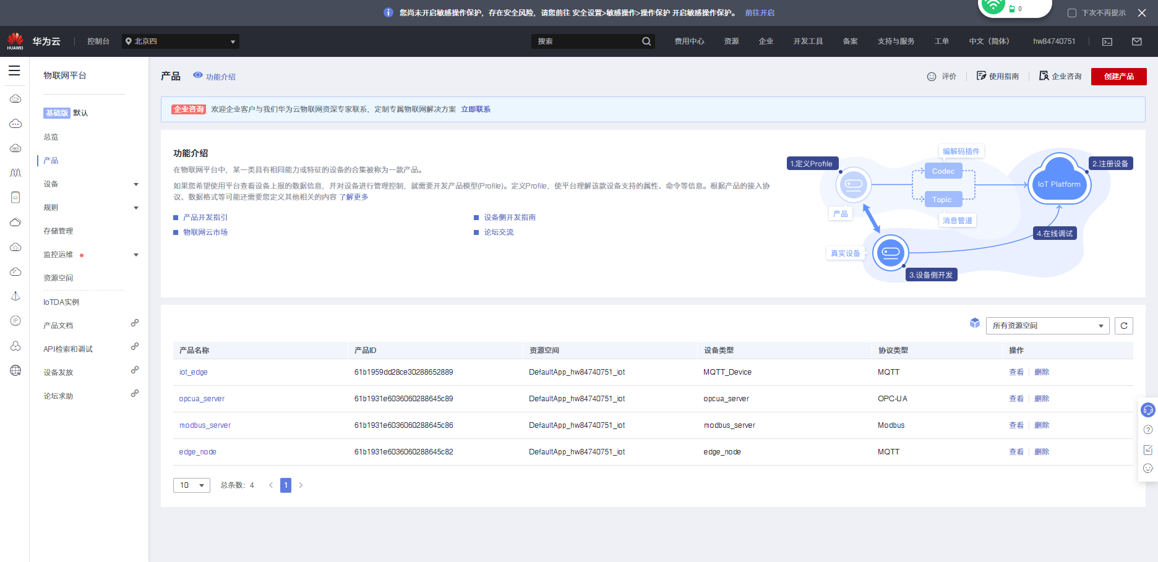Click the 了解更多 link
This screenshot has width=1158, height=562.
[x=354, y=197]
